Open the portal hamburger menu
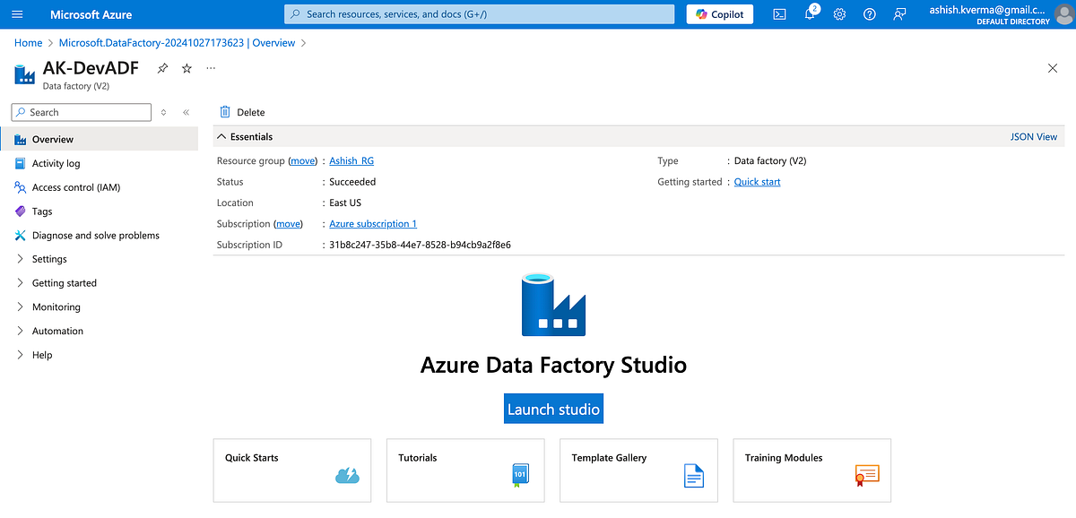This screenshot has width=1076, height=518. (17, 14)
